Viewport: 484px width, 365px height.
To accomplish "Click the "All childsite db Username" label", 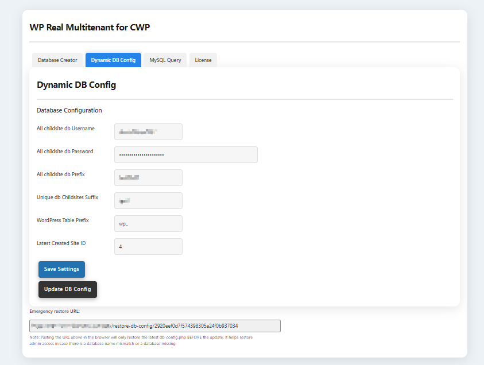I will pos(65,129).
